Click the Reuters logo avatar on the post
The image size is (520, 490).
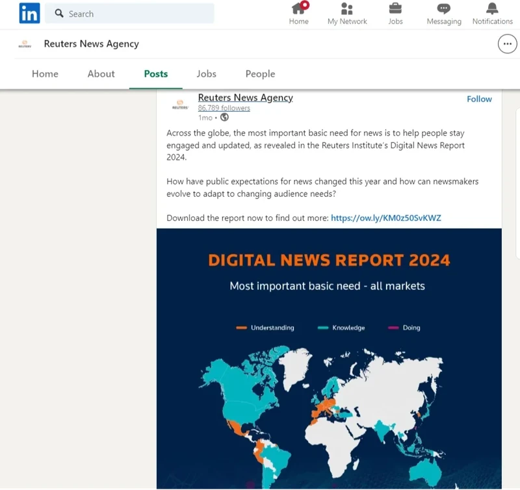click(179, 104)
